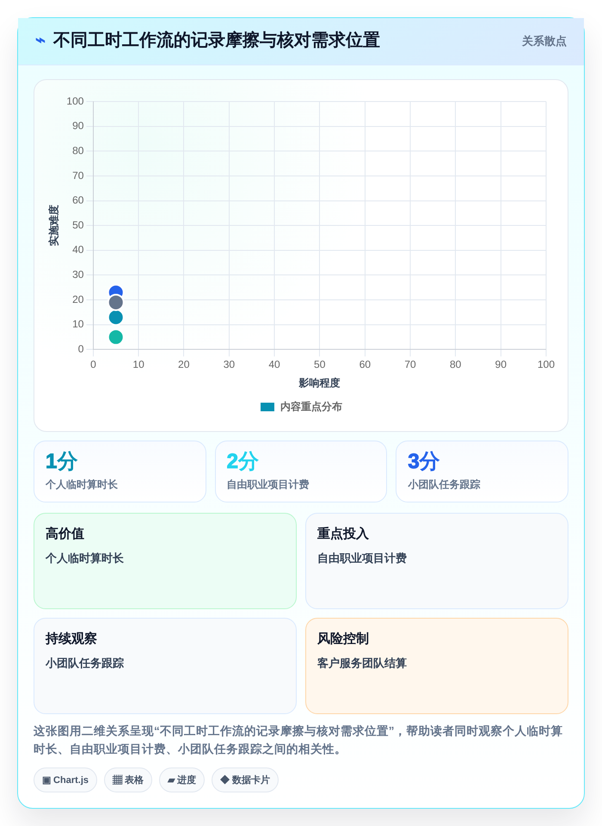
Task: Click the top y-axis tick label 100
Action: [x=75, y=101]
